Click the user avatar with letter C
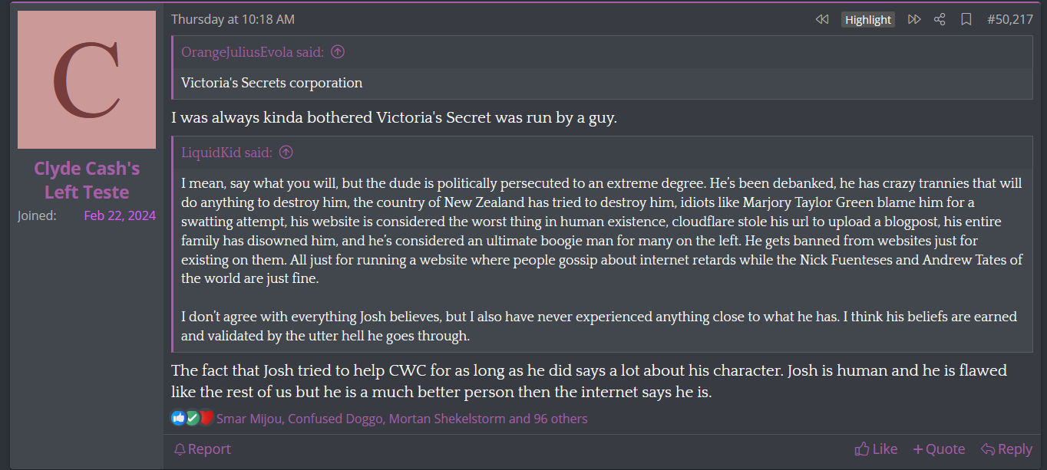This screenshot has width=1047, height=470. (x=87, y=80)
